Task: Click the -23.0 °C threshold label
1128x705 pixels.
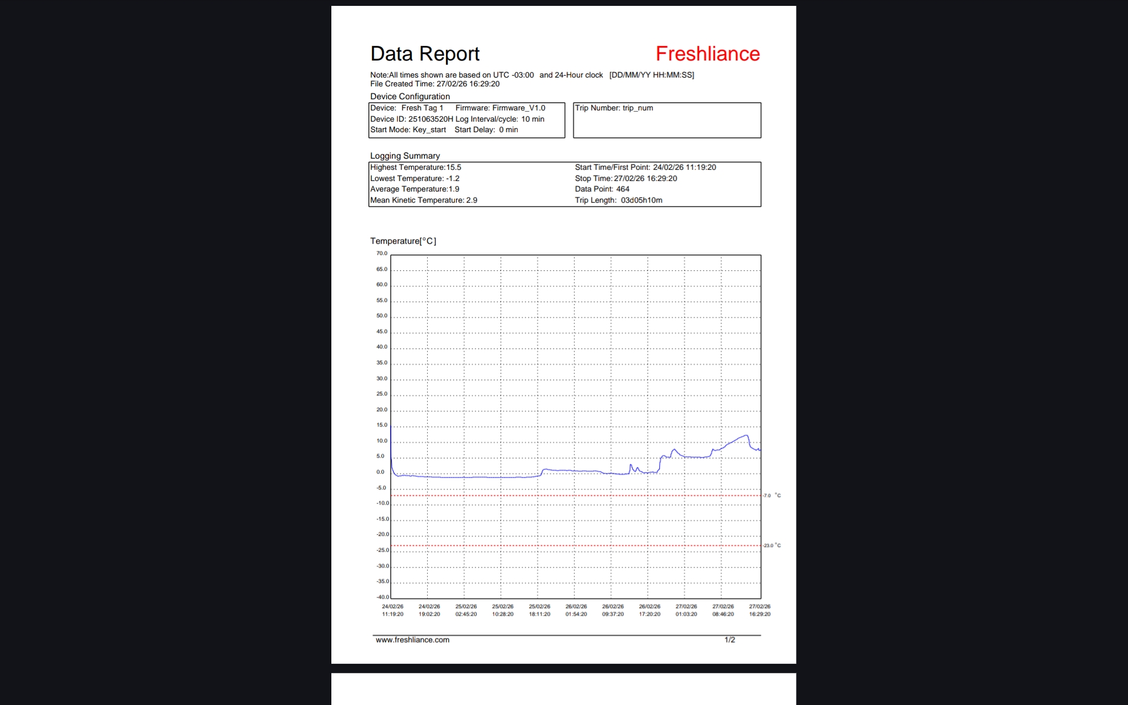Action: 772,546
